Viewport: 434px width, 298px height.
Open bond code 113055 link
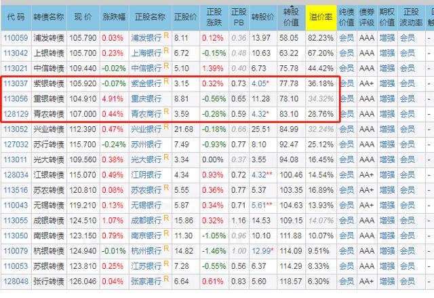16,221
